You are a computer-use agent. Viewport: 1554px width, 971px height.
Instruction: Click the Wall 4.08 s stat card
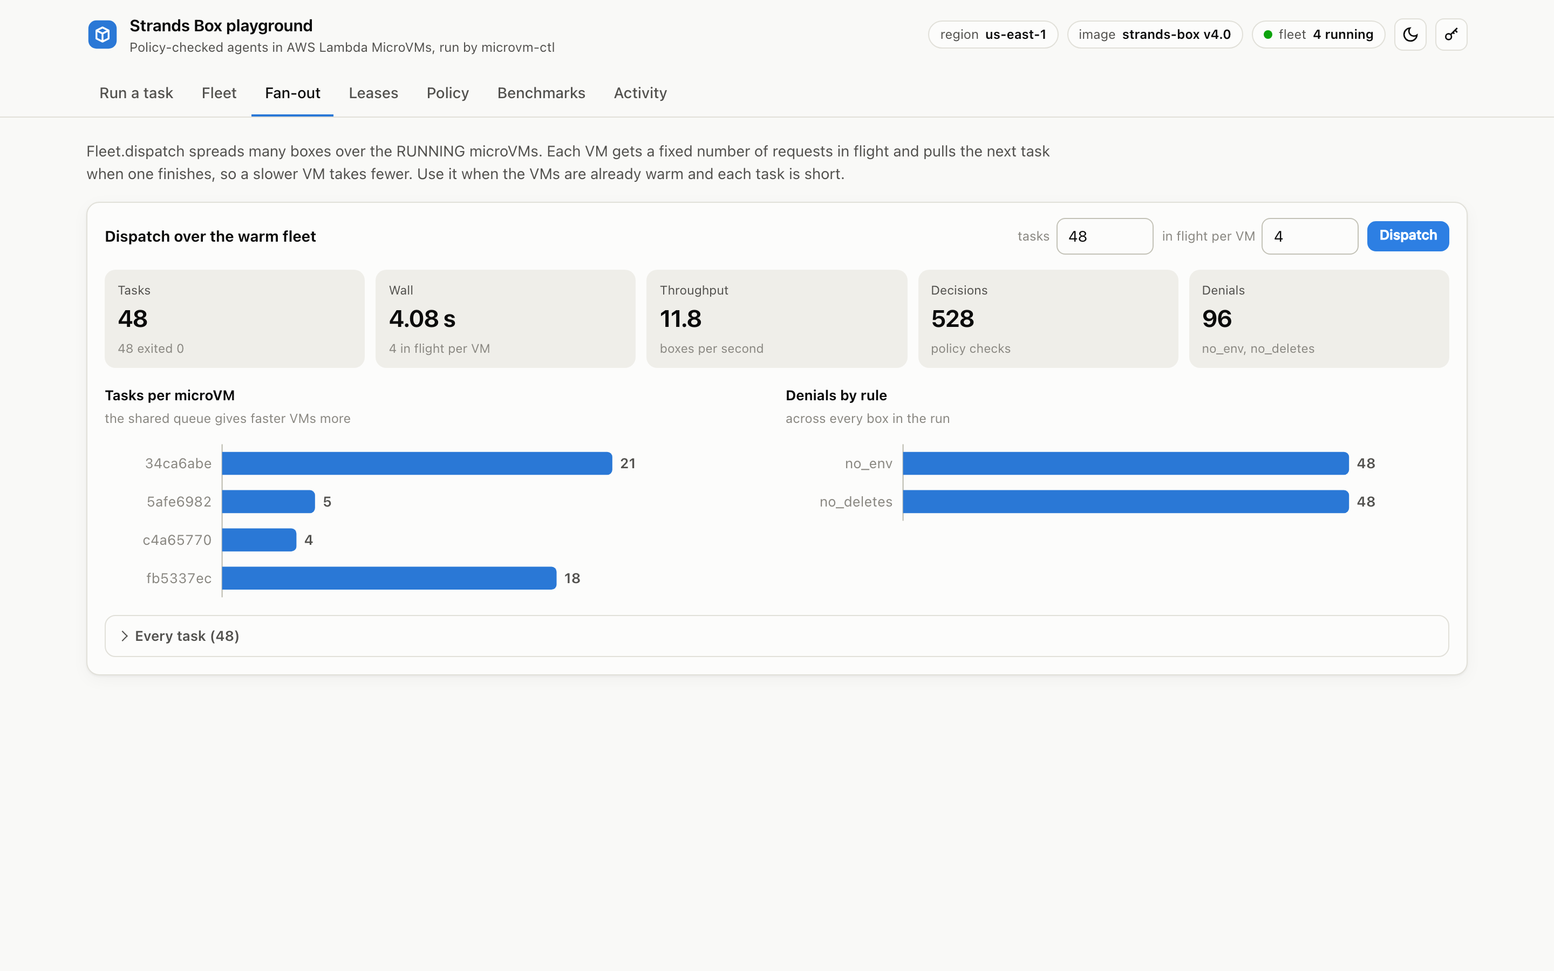tap(506, 318)
